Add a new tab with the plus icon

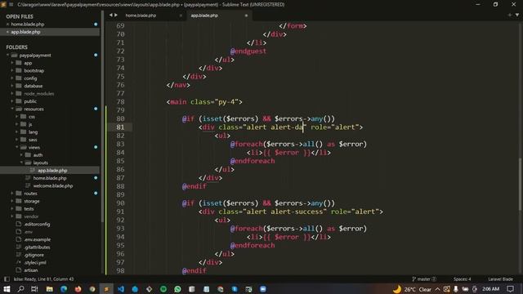[509, 15]
